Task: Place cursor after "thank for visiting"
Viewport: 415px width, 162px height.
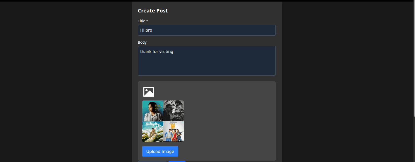Action: [174, 51]
